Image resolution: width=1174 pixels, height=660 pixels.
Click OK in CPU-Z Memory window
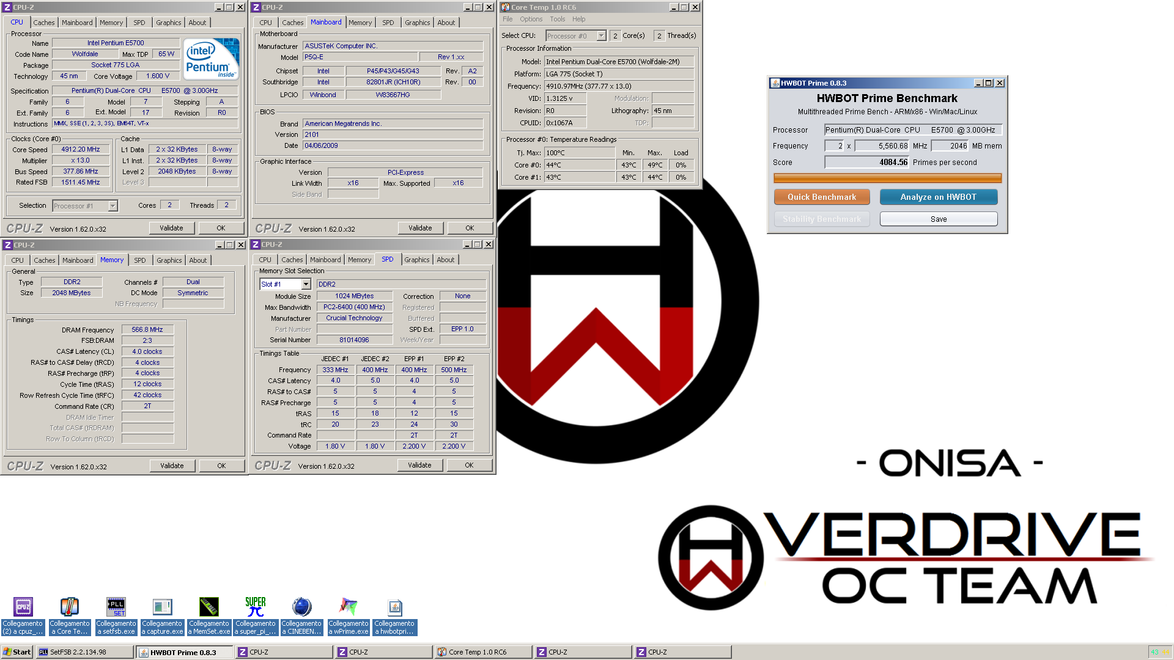click(221, 466)
